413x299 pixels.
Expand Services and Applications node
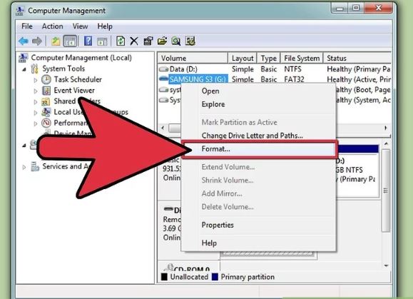[x=24, y=167]
